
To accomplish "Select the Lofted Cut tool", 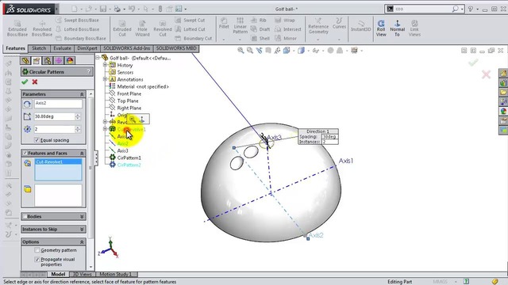I will (190, 29).
